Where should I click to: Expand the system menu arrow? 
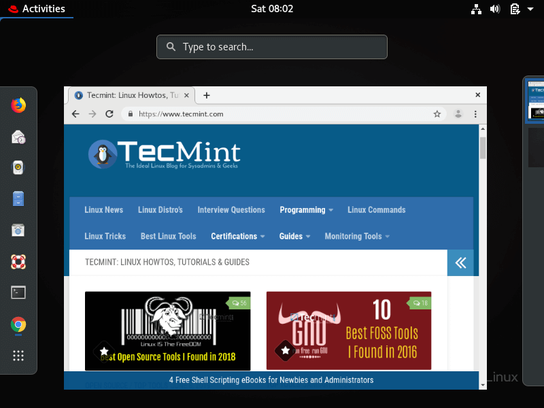click(x=530, y=9)
